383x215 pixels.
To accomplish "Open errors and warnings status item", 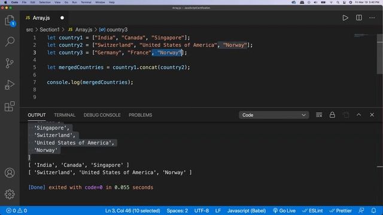I will point(16,211).
